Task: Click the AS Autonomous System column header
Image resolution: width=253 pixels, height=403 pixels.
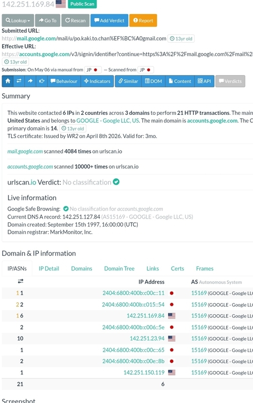Action: (216, 282)
